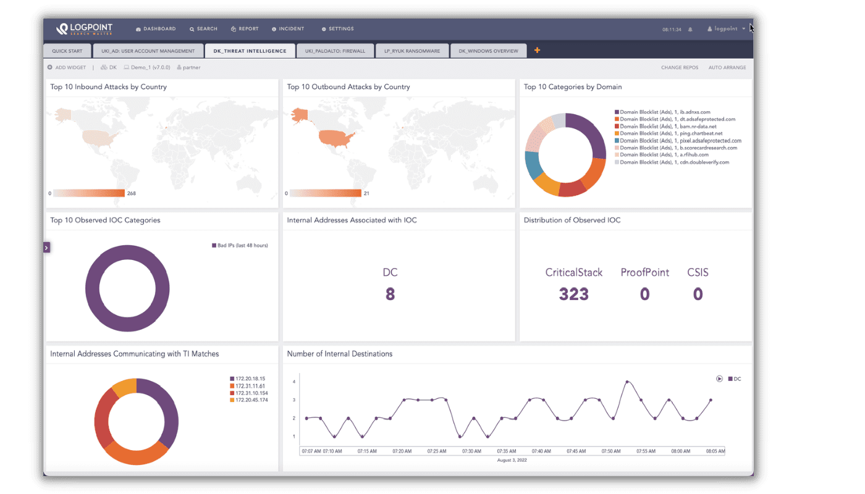The height and width of the screenshot is (494, 865).
Task: Click the Demo_1 (v7.0.0) label
Action: tap(146, 67)
